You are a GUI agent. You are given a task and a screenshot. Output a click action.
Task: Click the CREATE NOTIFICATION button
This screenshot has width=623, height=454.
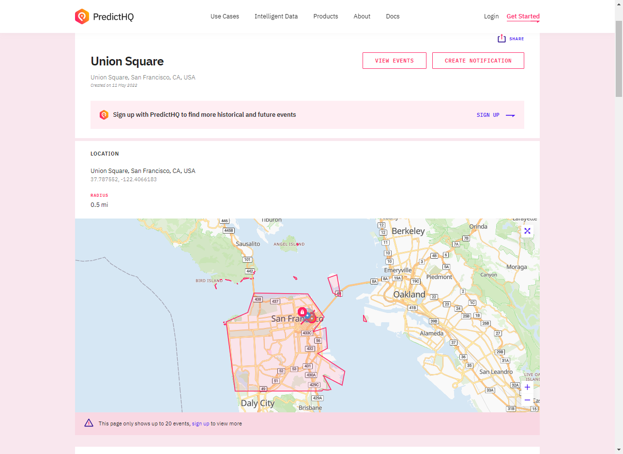[x=478, y=61]
